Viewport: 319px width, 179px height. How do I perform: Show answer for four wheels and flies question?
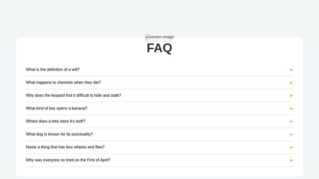click(159, 147)
